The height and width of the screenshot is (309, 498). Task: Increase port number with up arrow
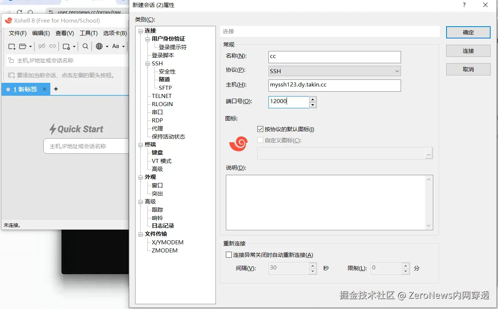312,99
